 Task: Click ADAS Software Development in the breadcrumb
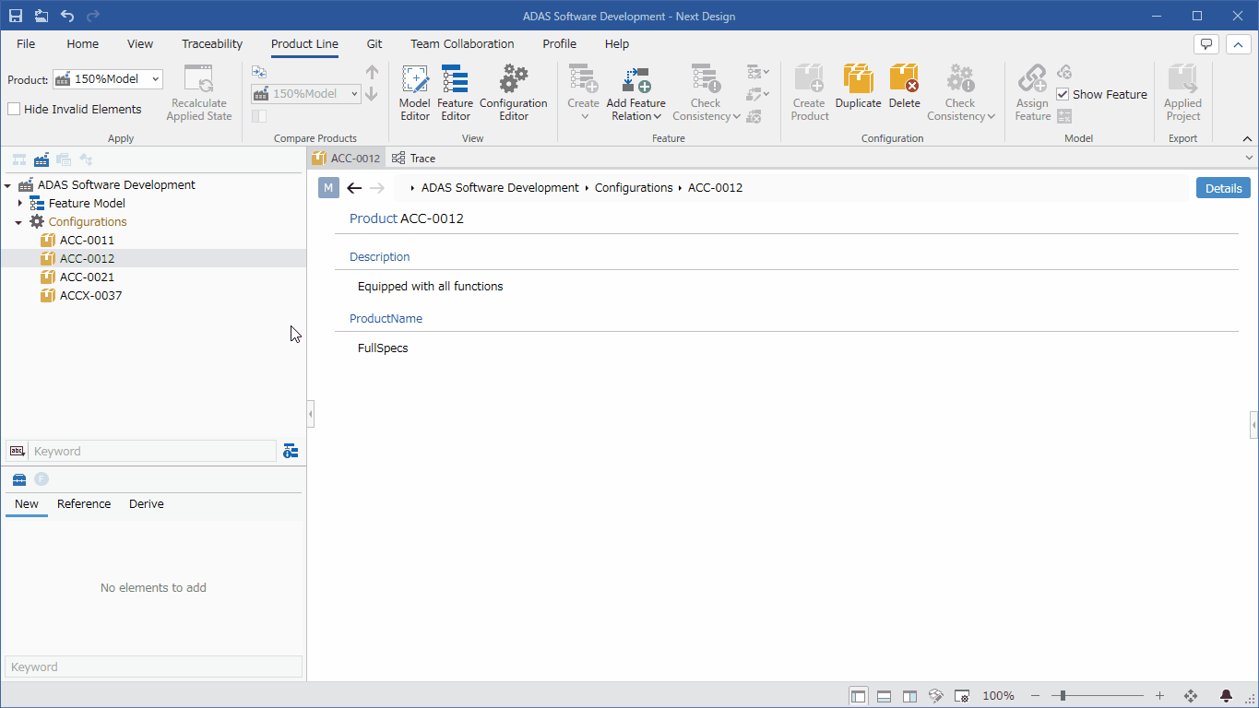(x=500, y=188)
